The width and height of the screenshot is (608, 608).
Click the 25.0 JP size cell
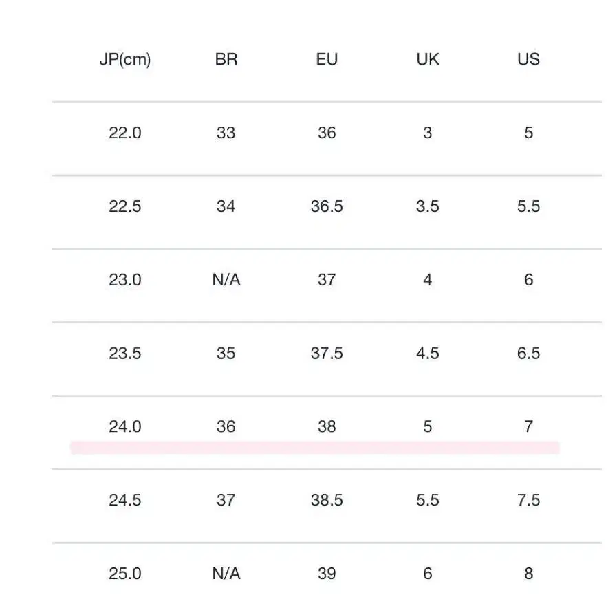coord(125,574)
